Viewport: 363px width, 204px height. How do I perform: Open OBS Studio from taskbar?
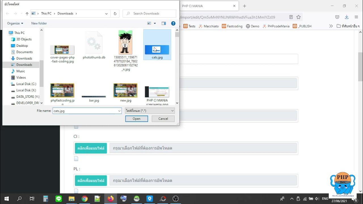(x=176, y=199)
